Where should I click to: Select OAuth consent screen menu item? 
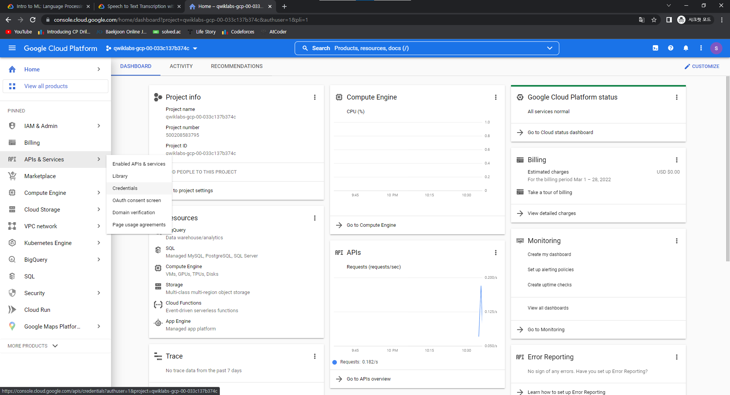(139, 201)
